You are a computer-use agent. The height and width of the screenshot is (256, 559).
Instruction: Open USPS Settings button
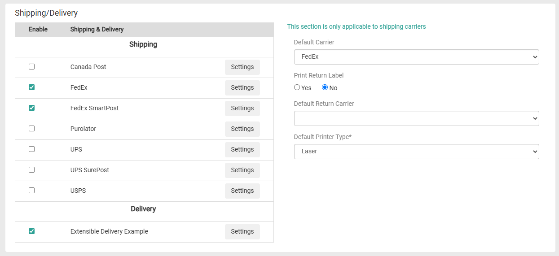pos(242,191)
